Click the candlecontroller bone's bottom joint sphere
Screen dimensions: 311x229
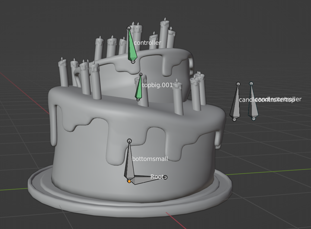point(253,119)
